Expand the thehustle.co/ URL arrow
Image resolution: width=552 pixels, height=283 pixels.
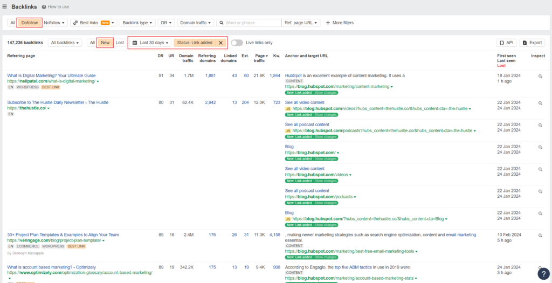pos(48,108)
